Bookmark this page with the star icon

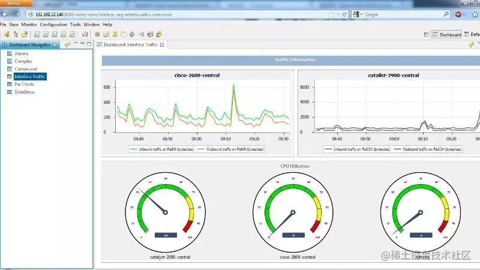click(x=332, y=14)
